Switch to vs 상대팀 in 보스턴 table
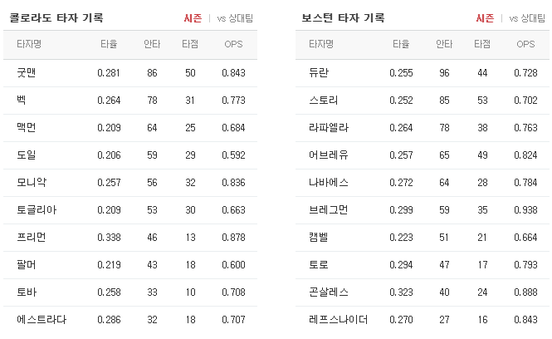This screenshot has width=552, height=339. coord(527,18)
